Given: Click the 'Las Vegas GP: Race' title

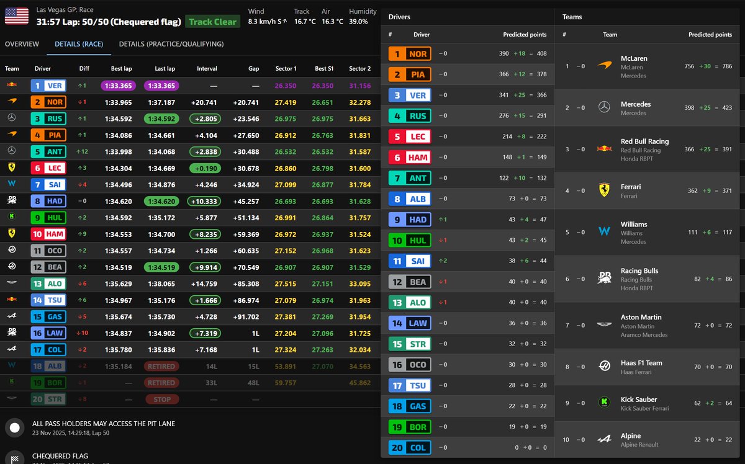Looking at the screenshot, I should click(65, 10).
